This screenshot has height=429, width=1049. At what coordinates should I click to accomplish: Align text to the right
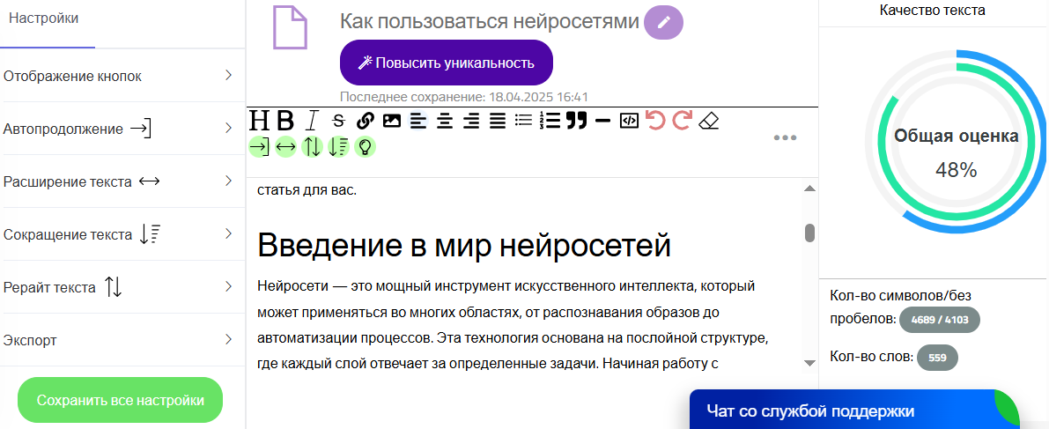[471, 121]
